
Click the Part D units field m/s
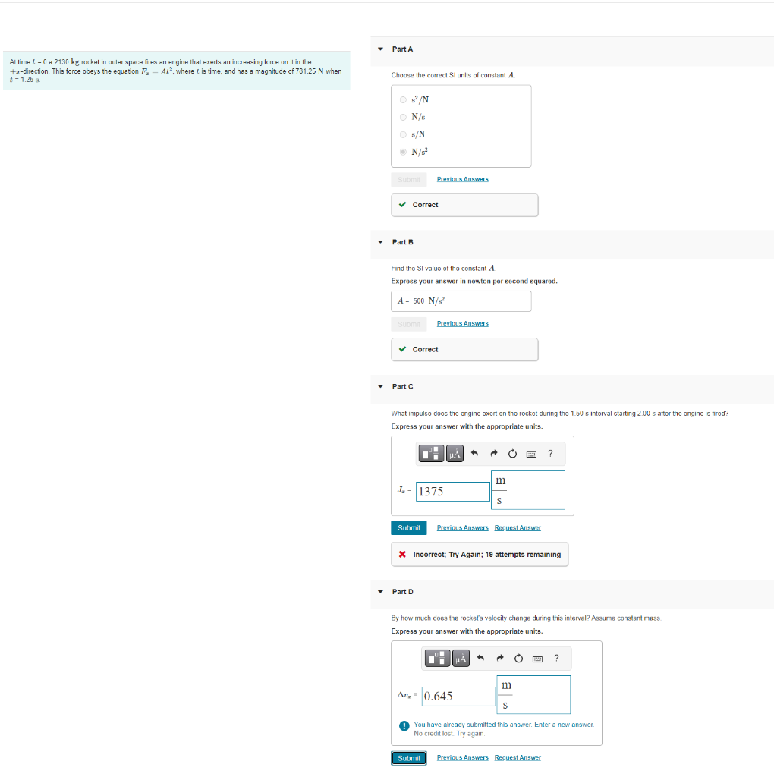(x=533, y=695)
